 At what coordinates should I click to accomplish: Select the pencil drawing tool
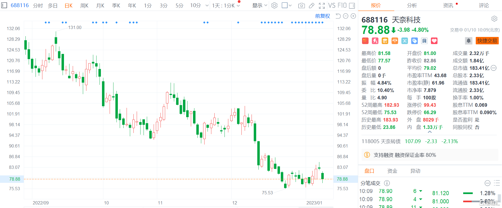point(311,5)
